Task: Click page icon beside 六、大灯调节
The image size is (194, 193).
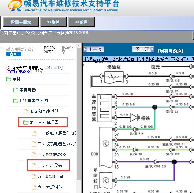Action: pyautogui.click(x=34, y=187)
